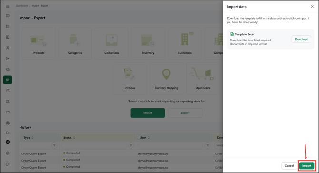The image size is (319, 173).
Task: Open the hamburger menu icon in sidebar
Action: click(8, 6)
